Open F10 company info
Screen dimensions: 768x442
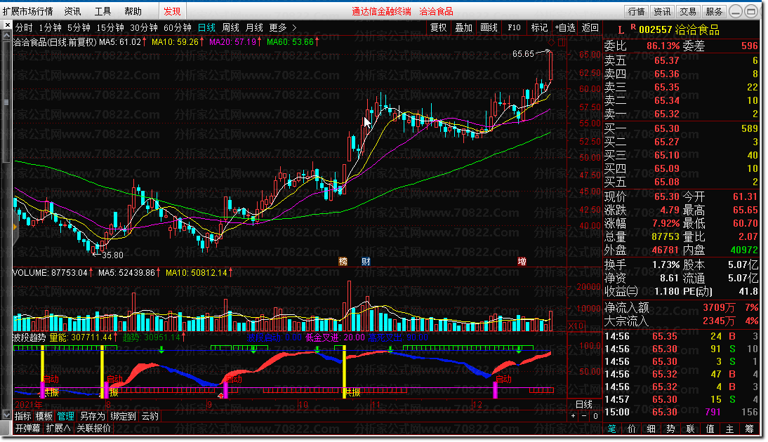[514, 28]
